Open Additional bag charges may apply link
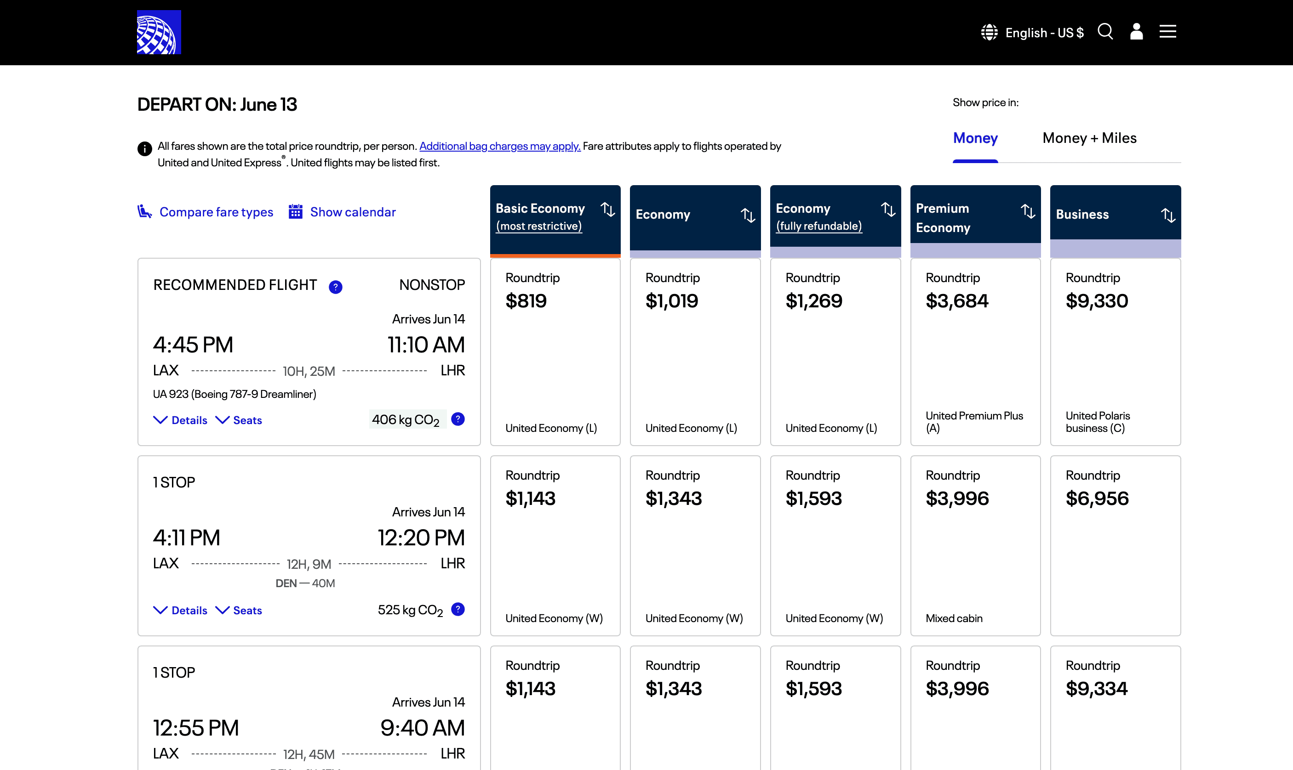The width and height of the screenshot is (1293, 770). [499, 146]
